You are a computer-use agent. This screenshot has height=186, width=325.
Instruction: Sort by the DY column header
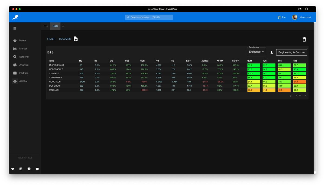pyautogui.click(x=96, y=61)
